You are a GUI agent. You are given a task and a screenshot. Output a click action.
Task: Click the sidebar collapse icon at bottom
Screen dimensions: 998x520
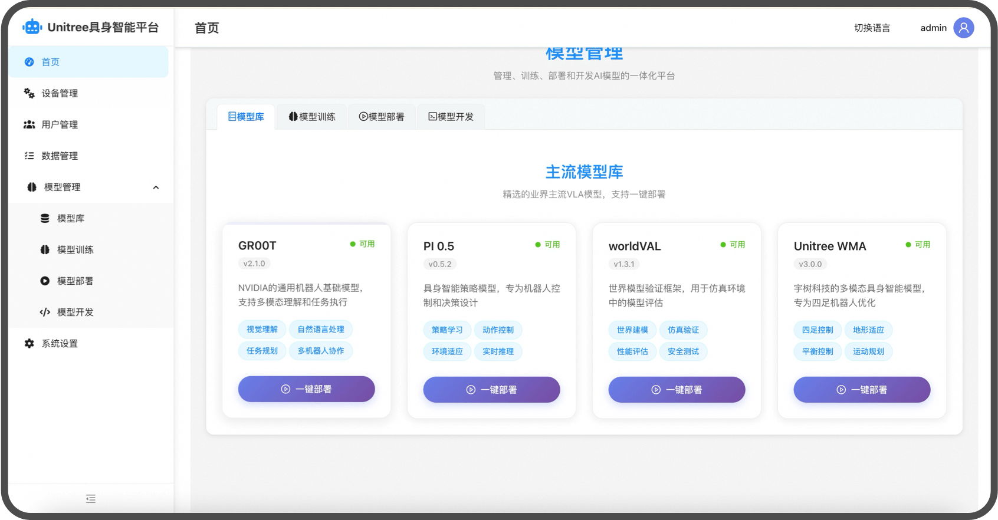coord(91,499)
